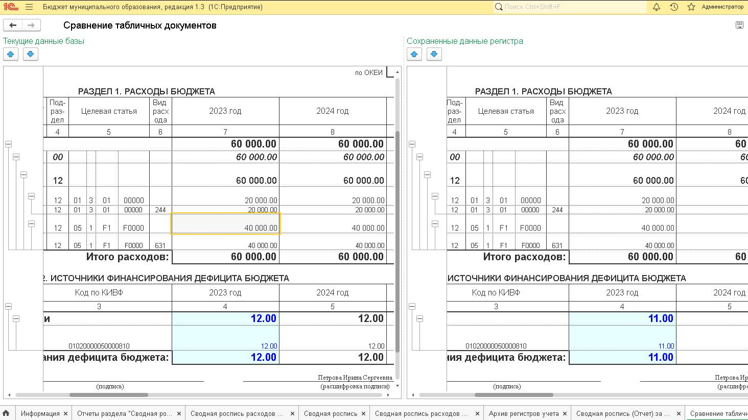
Task: Jump to previous difference in current data pane
Action: point(11,54)
